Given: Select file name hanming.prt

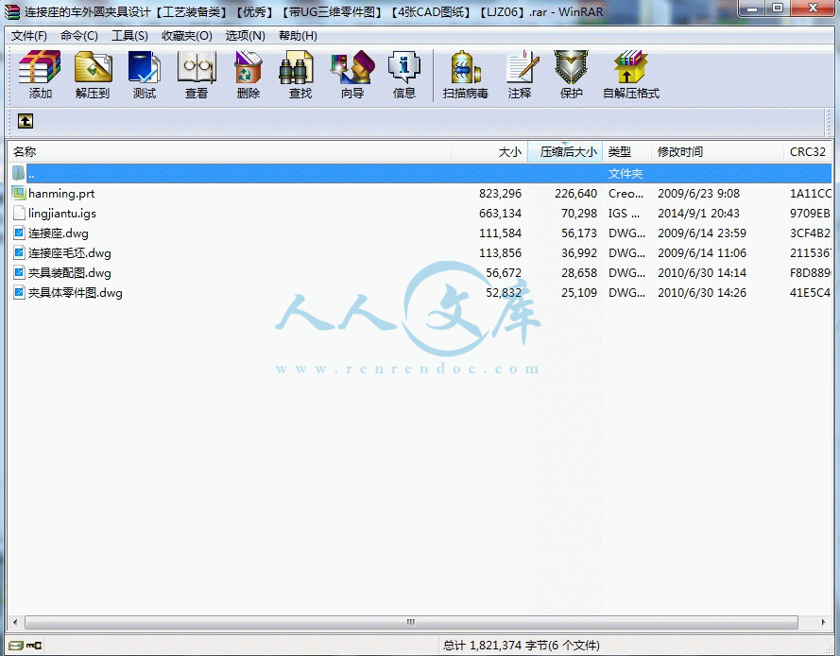Looking at the screenshot, I should click(61, 194).
